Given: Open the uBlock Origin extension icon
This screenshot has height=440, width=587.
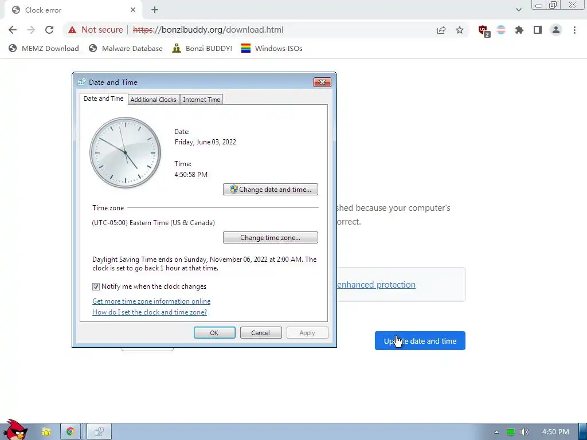Looking at the screenshot, I should click(x=484, y=31).
